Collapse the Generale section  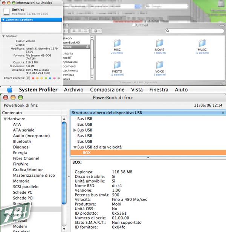coord(3,36)
